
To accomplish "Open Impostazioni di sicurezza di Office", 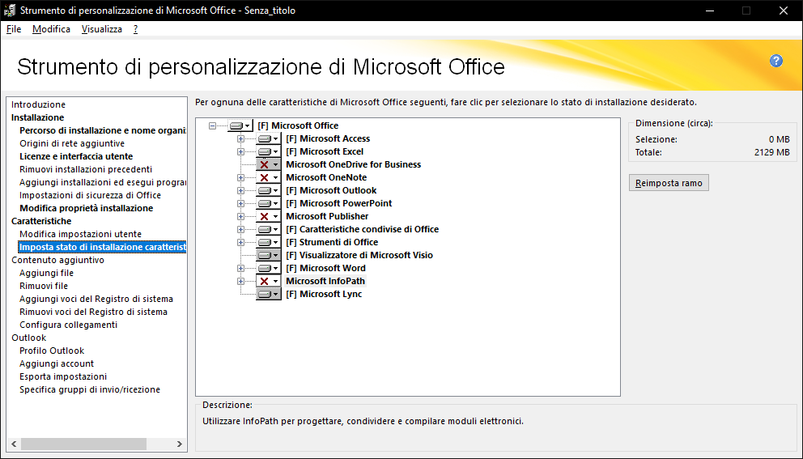I will pyautogui.click(x=90, y=195).
